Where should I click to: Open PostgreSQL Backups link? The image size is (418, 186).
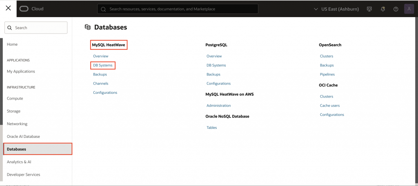(x=213, y=74)
